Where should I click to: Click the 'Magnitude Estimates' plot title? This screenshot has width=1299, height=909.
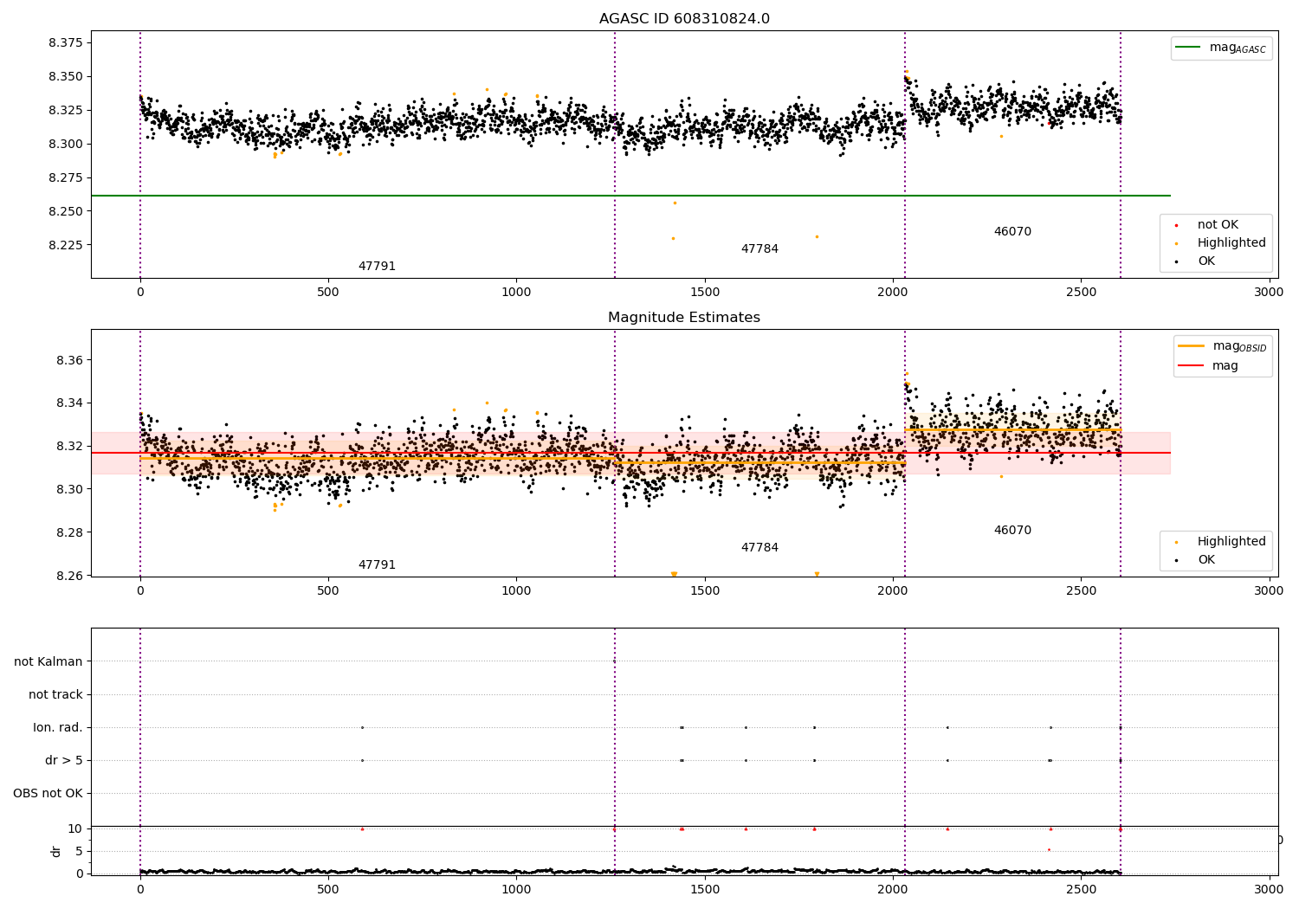pos(684,318)
